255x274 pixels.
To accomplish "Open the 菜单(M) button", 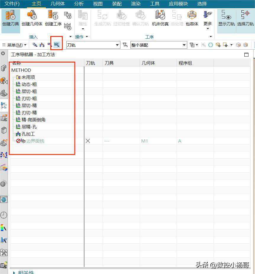I will [14, 45].
